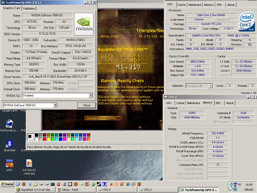Choose the brown swatch in Paint palette
This screenshot has height=193, width=257.
(x=89, y=135)
